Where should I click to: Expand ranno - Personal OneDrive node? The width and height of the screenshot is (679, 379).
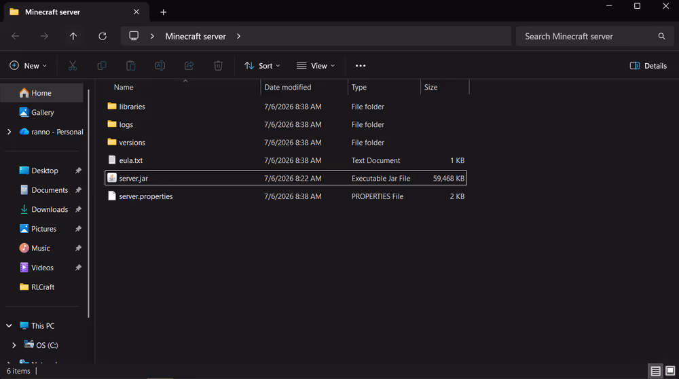click(9, 132)
